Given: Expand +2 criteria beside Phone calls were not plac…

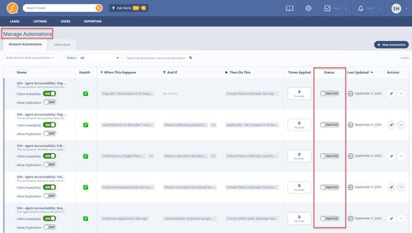Looking at the screenshot, I should [x=213, y=156].
